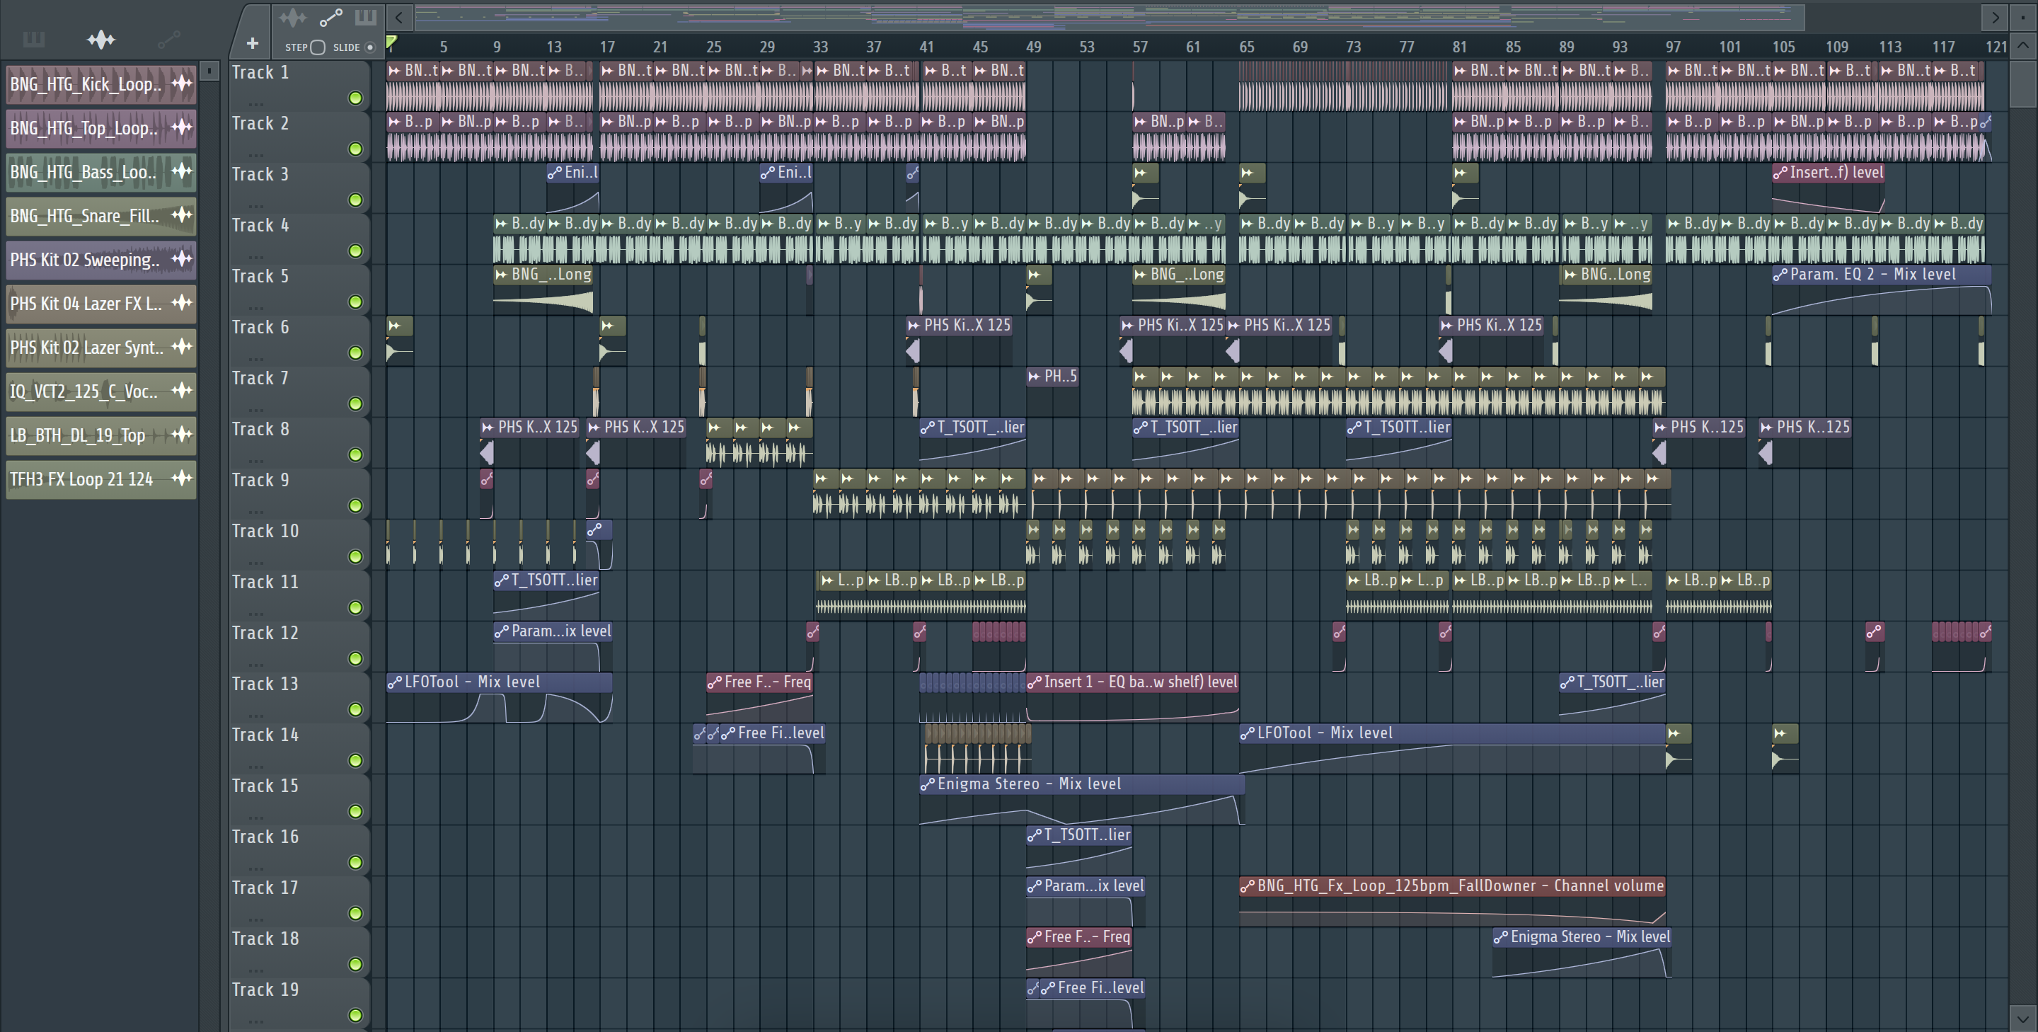The image size is (2038, 1032).
Task: Show audio clips in the picker panel
Action: (101, 39)
